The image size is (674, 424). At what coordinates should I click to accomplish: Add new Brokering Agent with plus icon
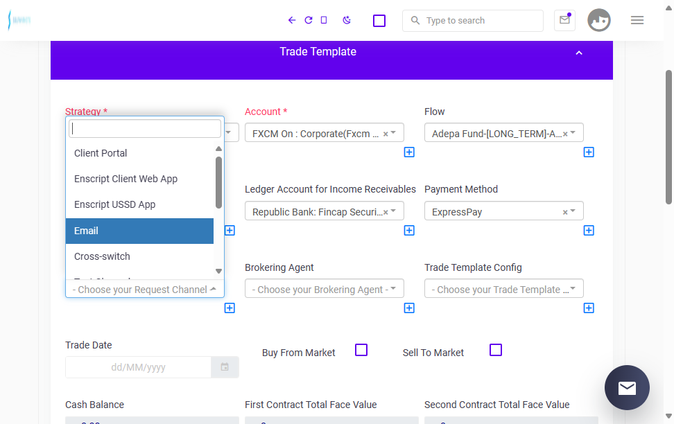click(x=409, y=308)
